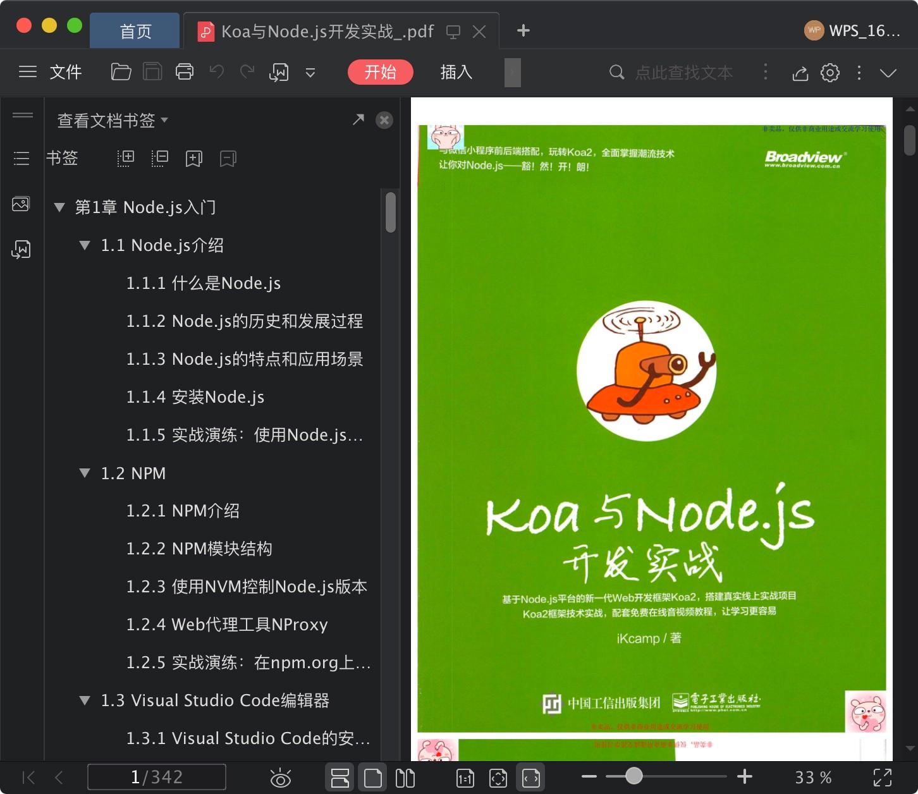Switch to the 开始 ribbon tab
This screenshot has width=918, height=794.
pos(381,72)
